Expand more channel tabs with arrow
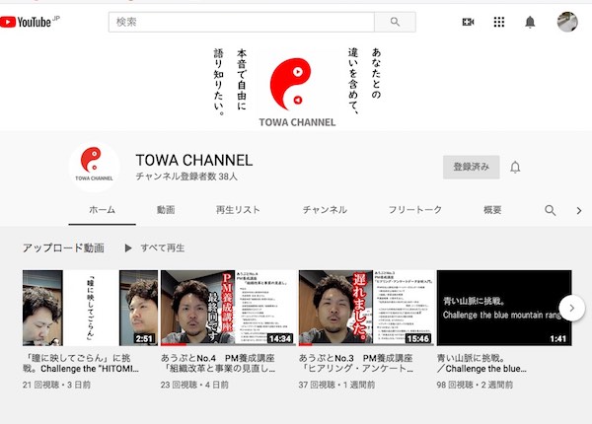Screen dimensions: 592x424 pos(579,210)
